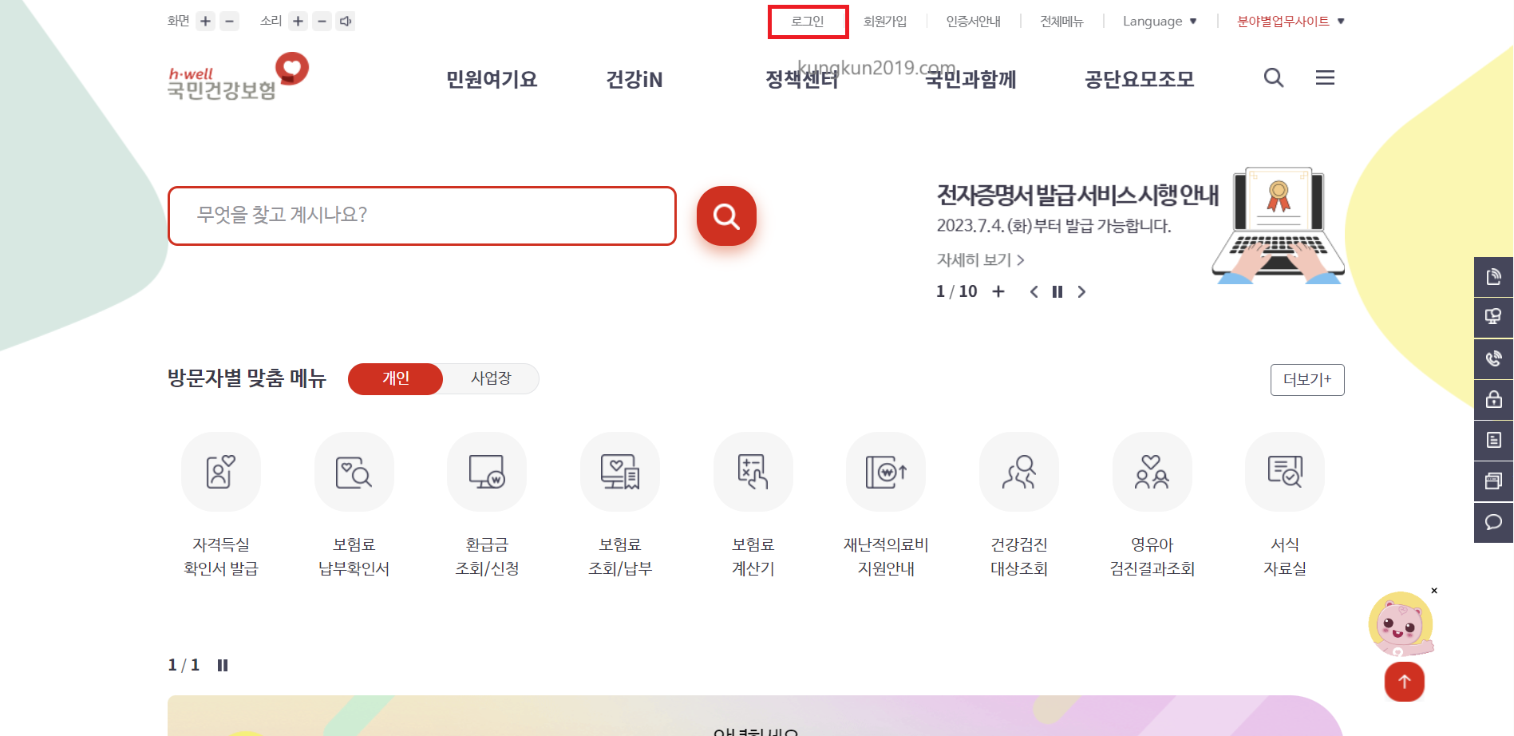This screenshot has width=1514, height=736.
Task: Select the 영유아 검진결과조회 icon
Action: click(1152, 472)
